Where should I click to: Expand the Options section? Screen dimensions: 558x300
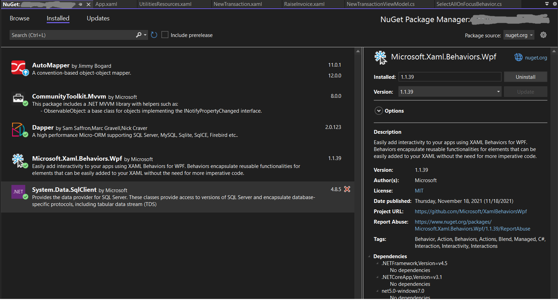coord(379,111)
